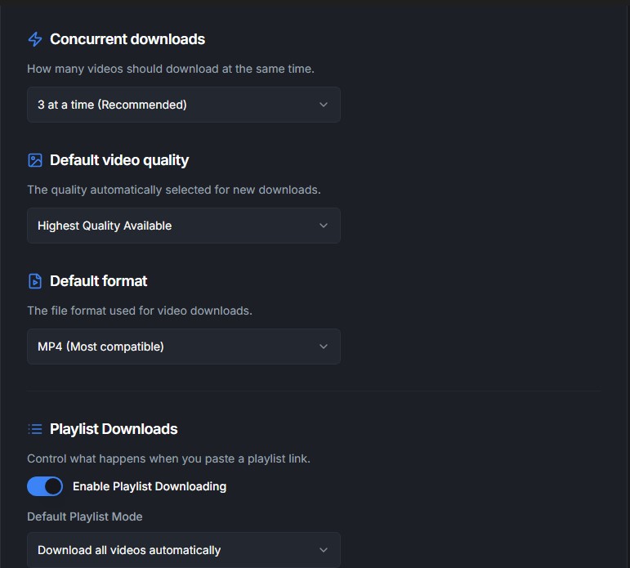Click the description about pasting a playlist link
This screenshot has width=630, height=568.
(168, 458)
